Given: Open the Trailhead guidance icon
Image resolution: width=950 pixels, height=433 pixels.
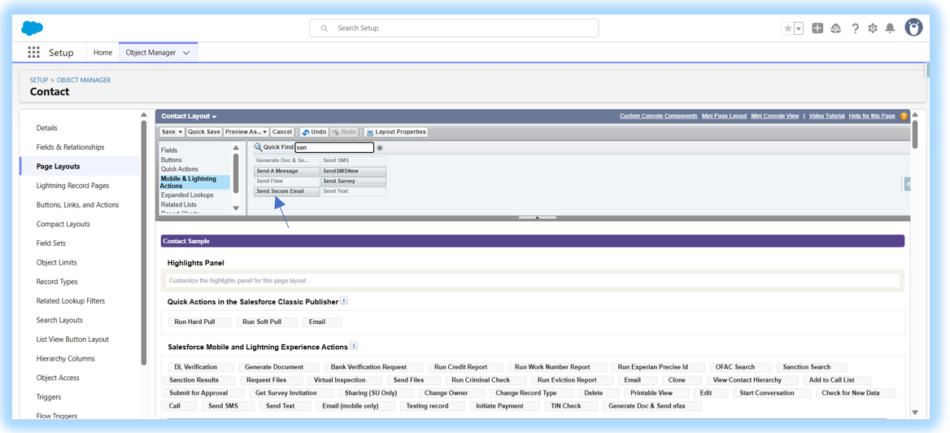Looking at the screenshot, I should pos(836,28).
